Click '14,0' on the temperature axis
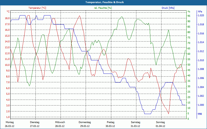Viewport: 207px width, 129px height. [8, 42]
